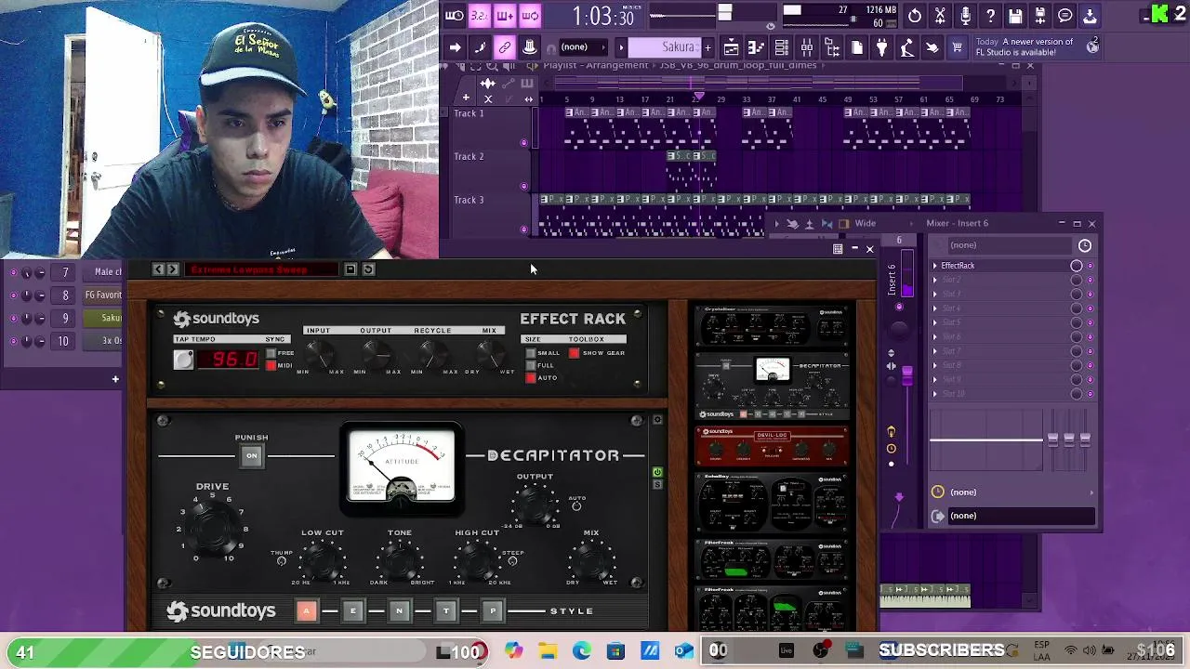The image size is (1190, 669).
Task: Select style P on Decapitator
Action: pyautogui.click(x=493, y=610)
